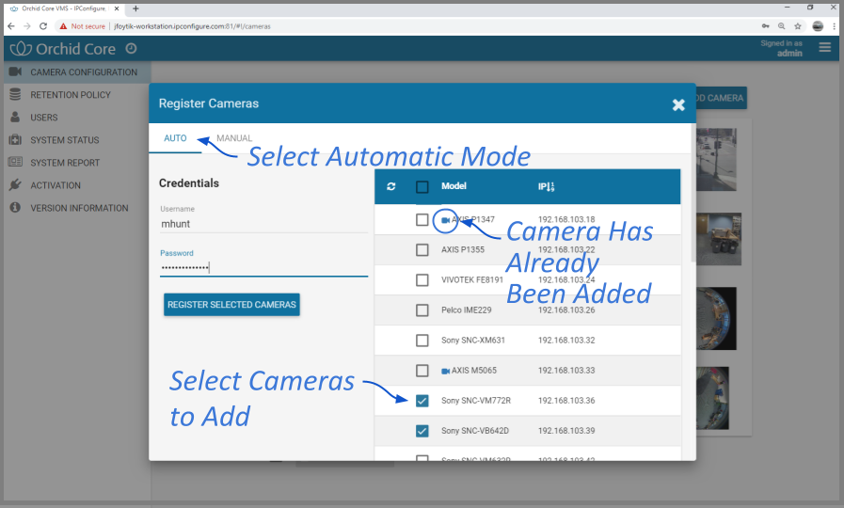Select the AUTO tab

point(175,138)
